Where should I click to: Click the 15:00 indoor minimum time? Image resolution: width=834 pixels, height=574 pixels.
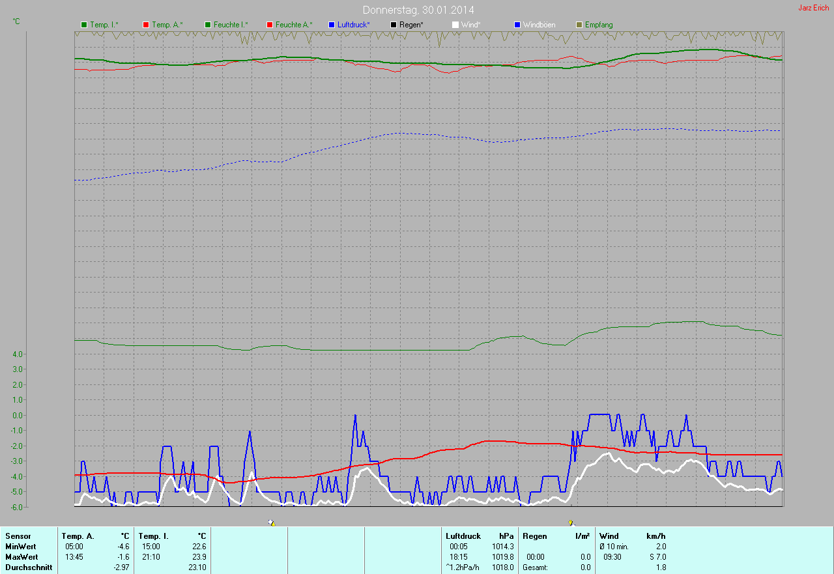151,547
